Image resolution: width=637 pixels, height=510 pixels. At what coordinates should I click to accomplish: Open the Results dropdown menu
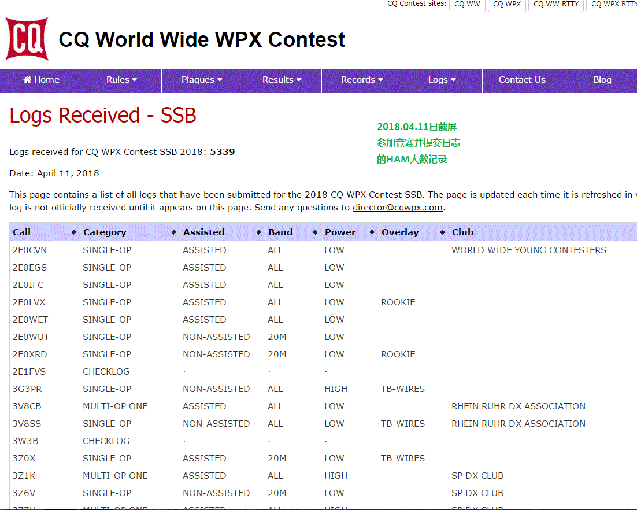[x=282, y=80]
